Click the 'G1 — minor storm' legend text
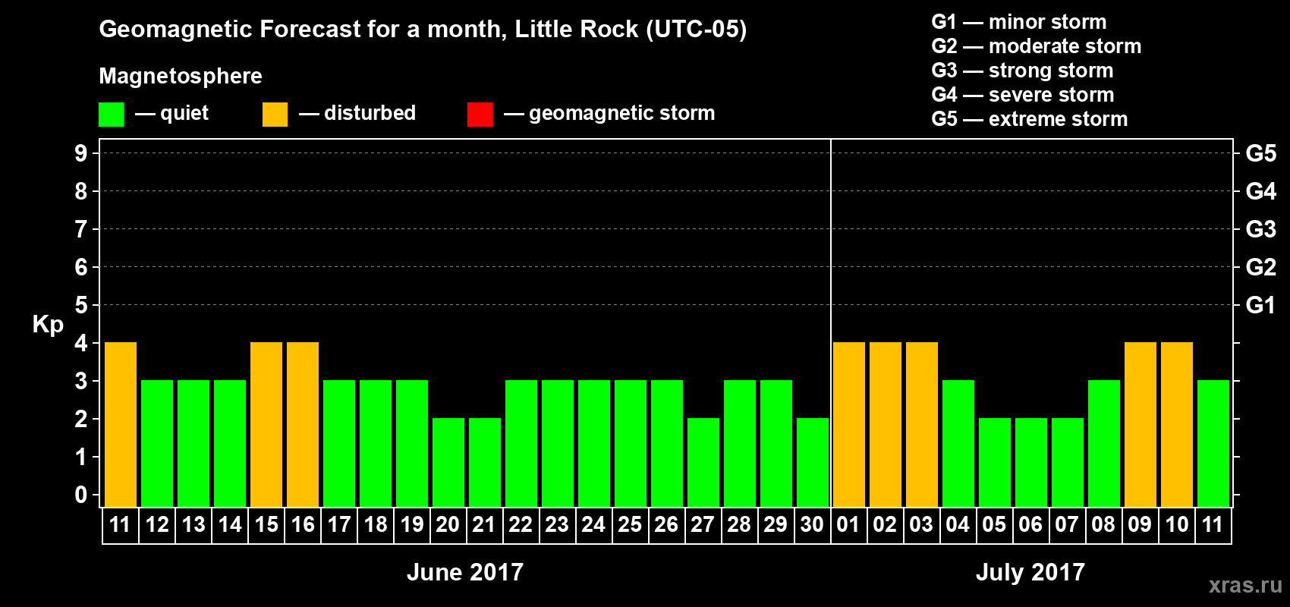 (1019, 22)
